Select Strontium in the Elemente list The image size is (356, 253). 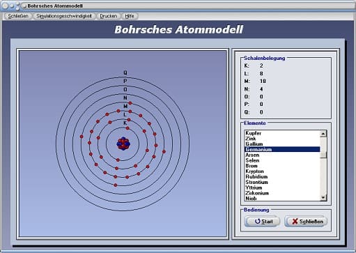click(282, 182)
